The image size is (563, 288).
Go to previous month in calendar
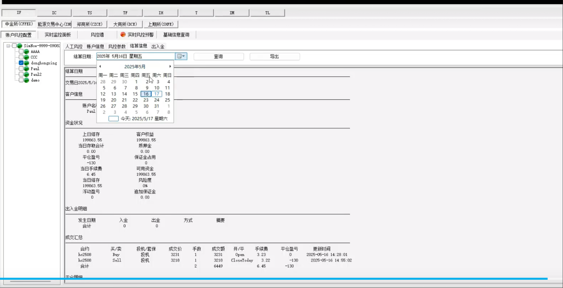click(x=100, y=67)
